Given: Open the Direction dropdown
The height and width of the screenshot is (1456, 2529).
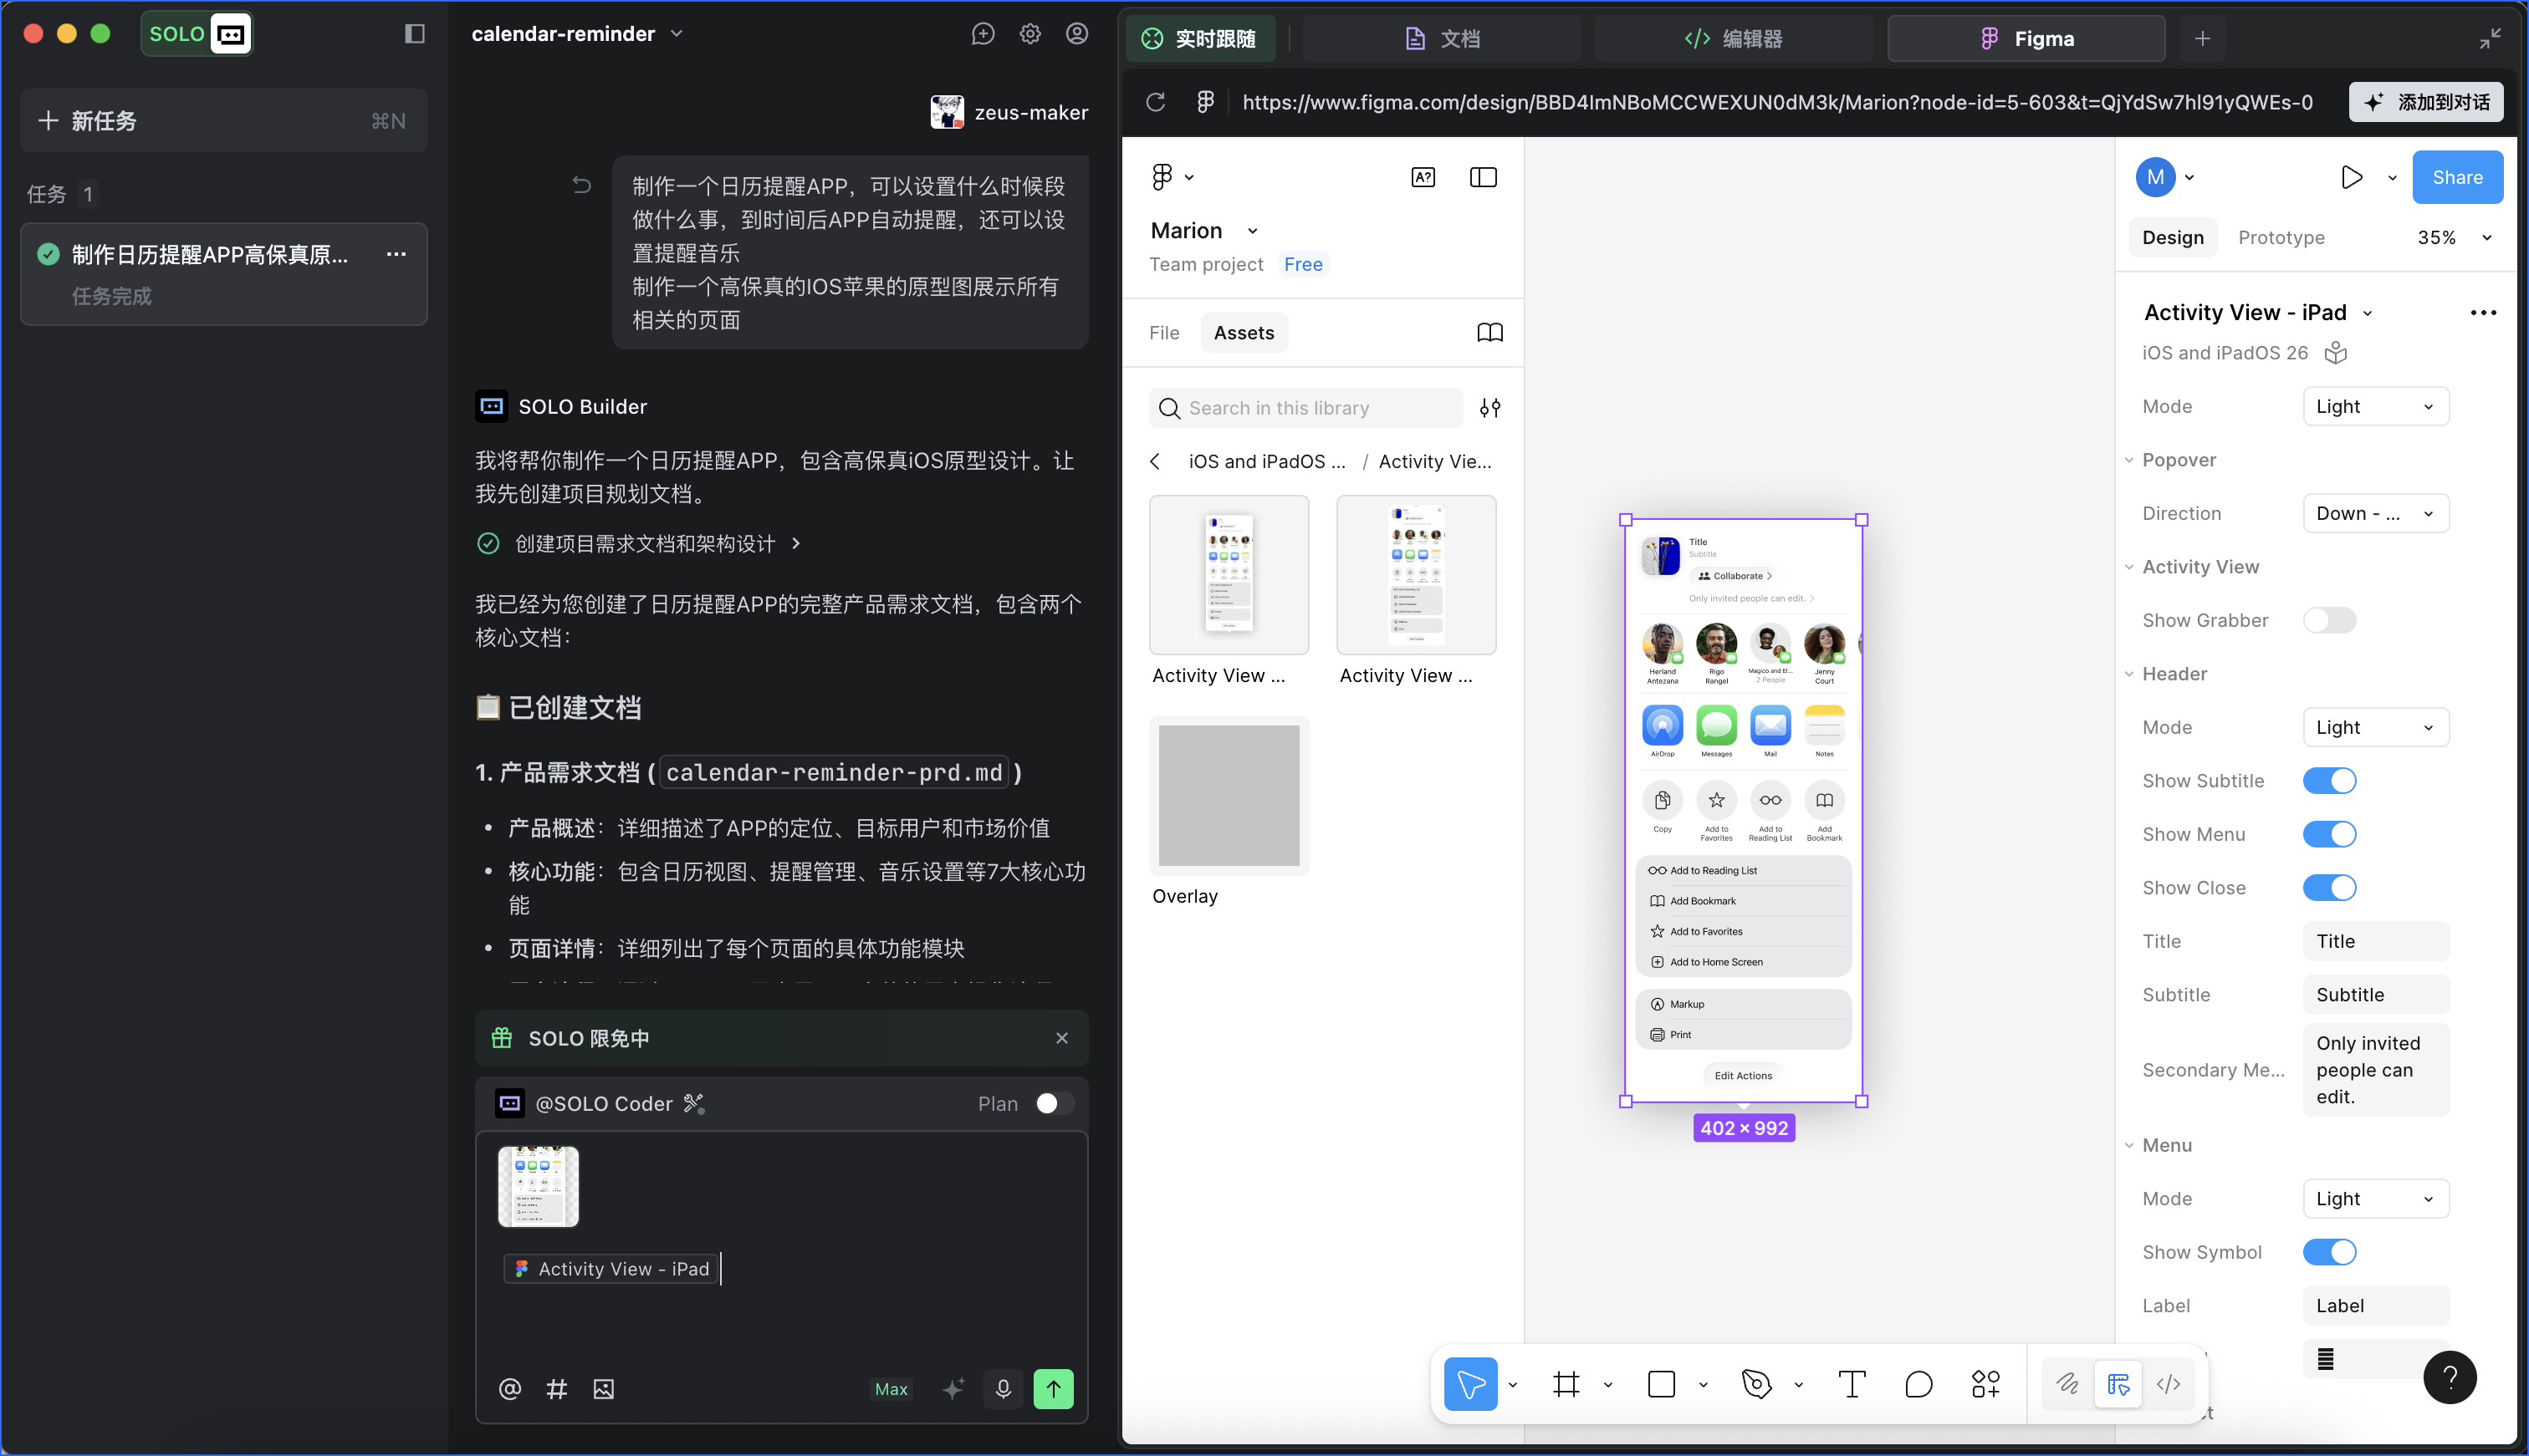Looking at the screenshot, I should click(2375, 513).
